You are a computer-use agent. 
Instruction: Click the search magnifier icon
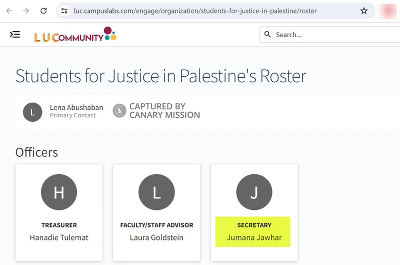pyautogui.click(x=267, y=35)
